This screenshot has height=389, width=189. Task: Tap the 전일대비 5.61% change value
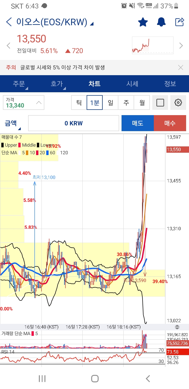[49, 51]
